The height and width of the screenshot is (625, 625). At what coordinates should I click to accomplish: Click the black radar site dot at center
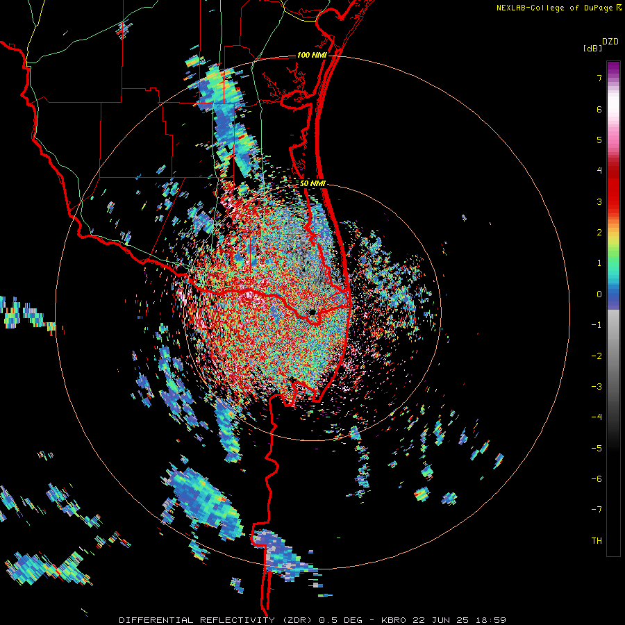click(312, 312)
